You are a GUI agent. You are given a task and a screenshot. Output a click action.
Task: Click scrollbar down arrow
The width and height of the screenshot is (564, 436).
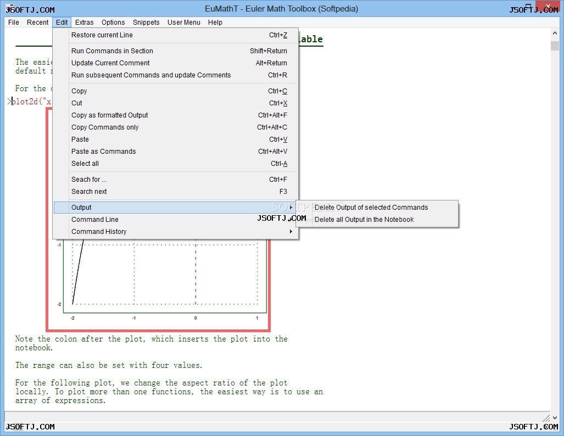(554, 418)
